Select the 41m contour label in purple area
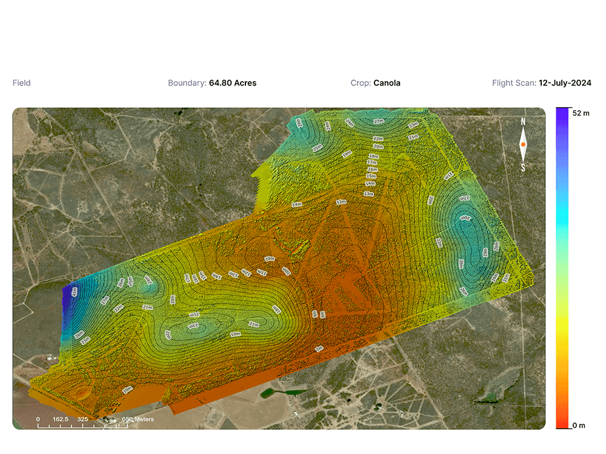This screenshot has width=606, height=454. tap(74, 292)
